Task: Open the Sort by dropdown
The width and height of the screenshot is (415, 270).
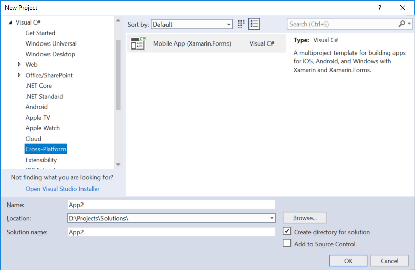Action: tap(192, 25)
